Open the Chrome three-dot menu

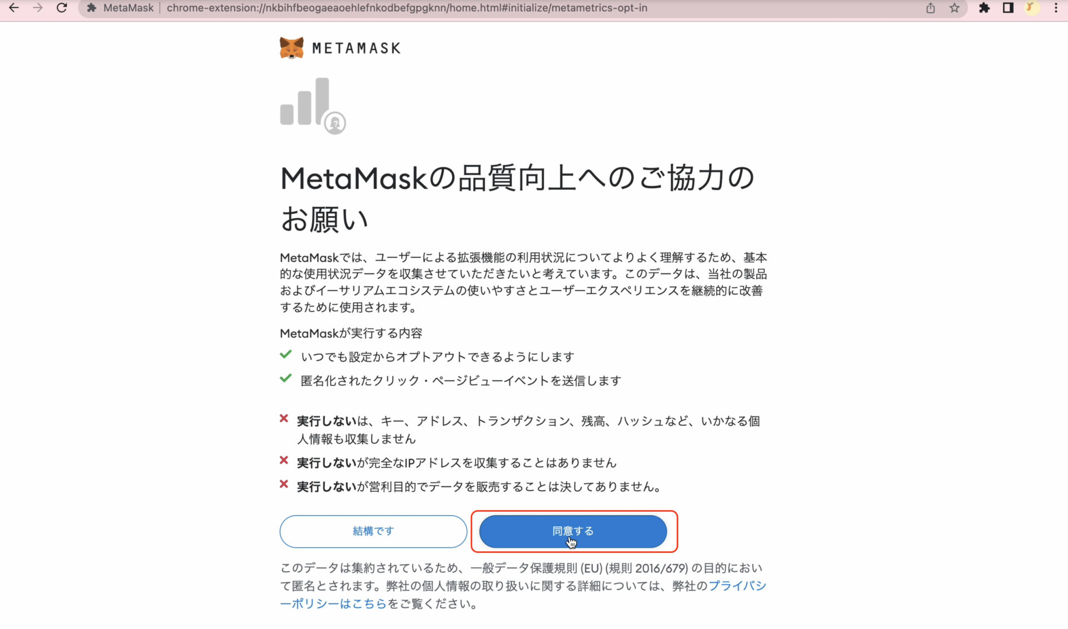[1056, 8]
